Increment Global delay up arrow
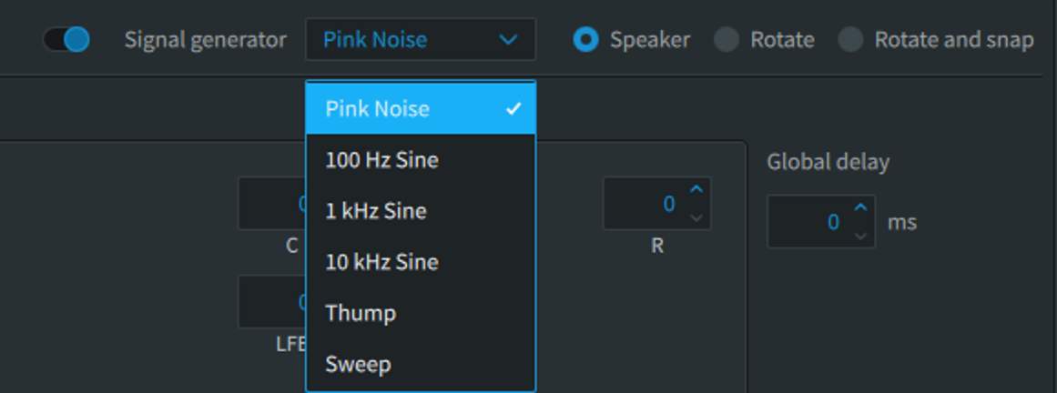The height and width of the screenshot is (393, 1057). click(860, 209)
